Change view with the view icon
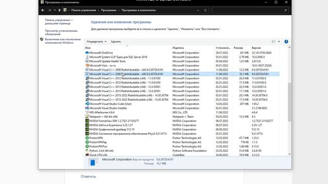The width and height of the screenshot is (328, 184). click(274, 41)
